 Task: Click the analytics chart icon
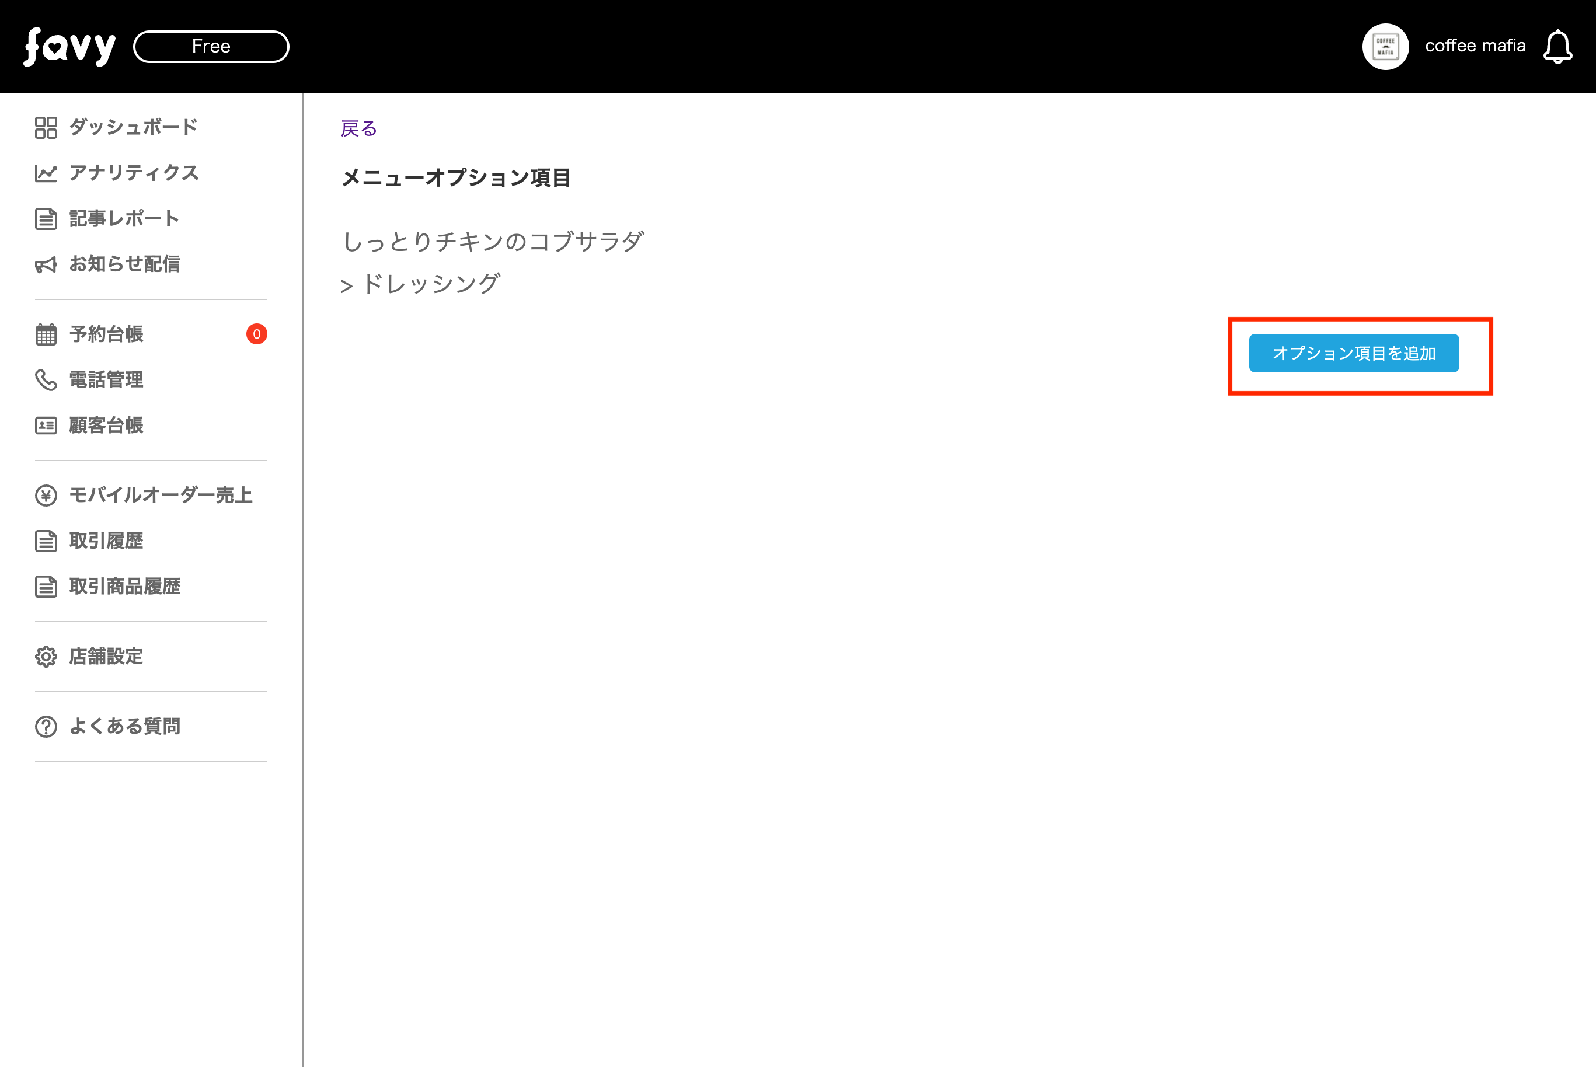coord(46,173)
